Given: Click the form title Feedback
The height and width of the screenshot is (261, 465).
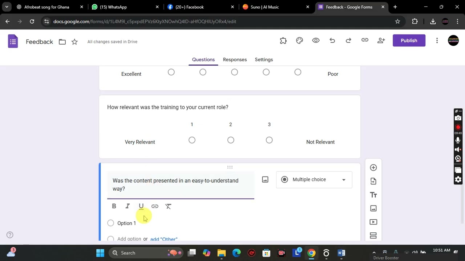Looking at the screenshot, I should tap(39, 42).
